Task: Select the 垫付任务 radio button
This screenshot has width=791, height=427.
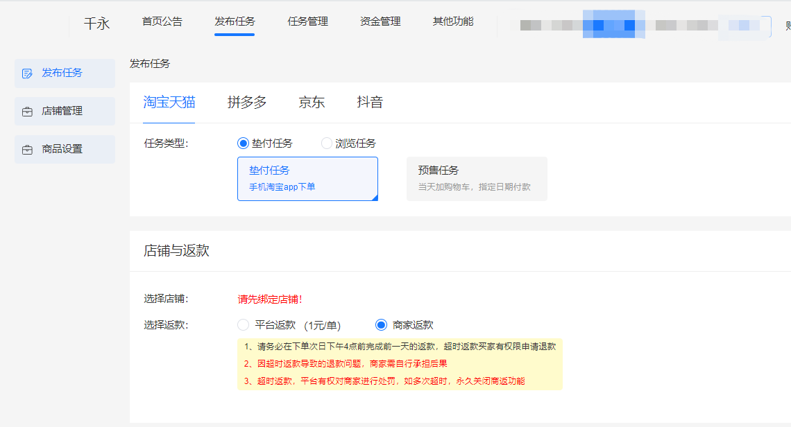Action: click(x=243, y=143)
